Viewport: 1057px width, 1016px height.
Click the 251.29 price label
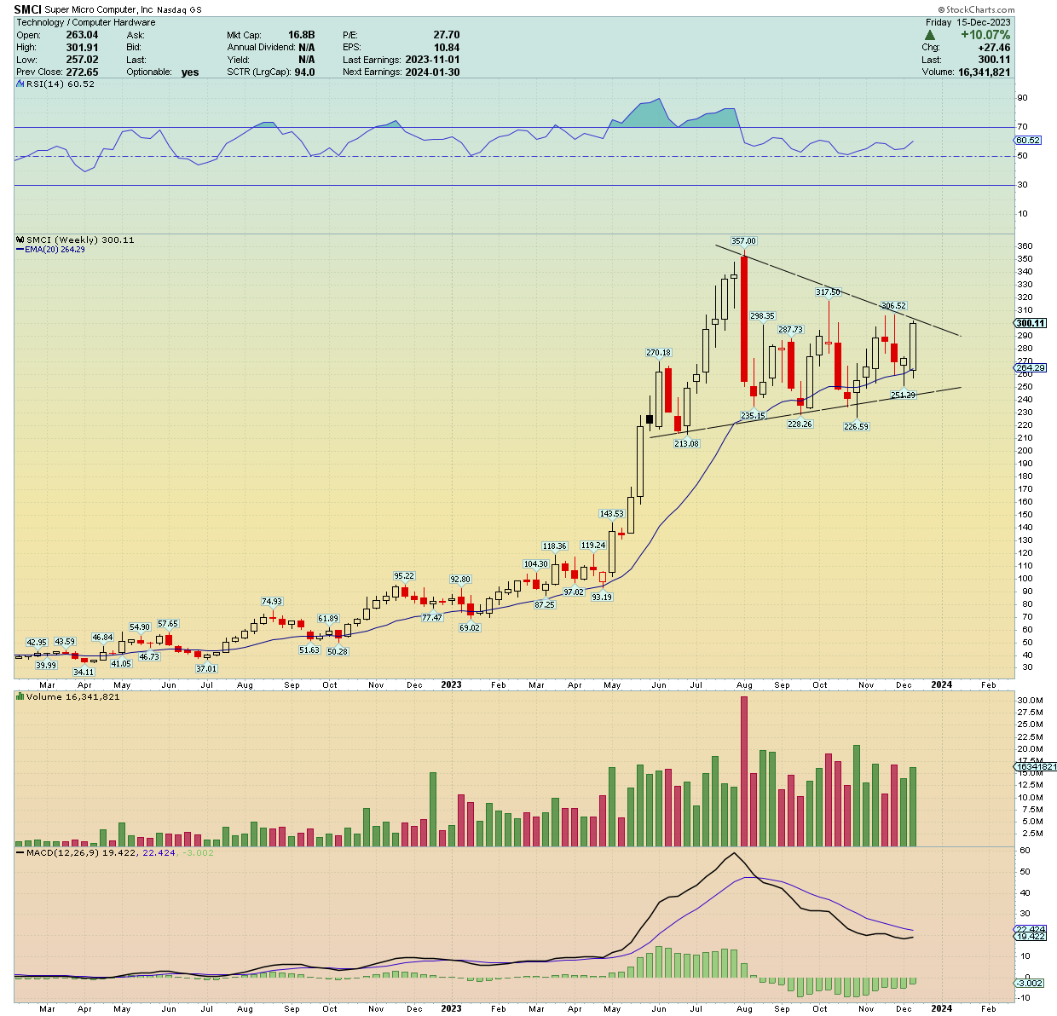click(x=903, y=395)
